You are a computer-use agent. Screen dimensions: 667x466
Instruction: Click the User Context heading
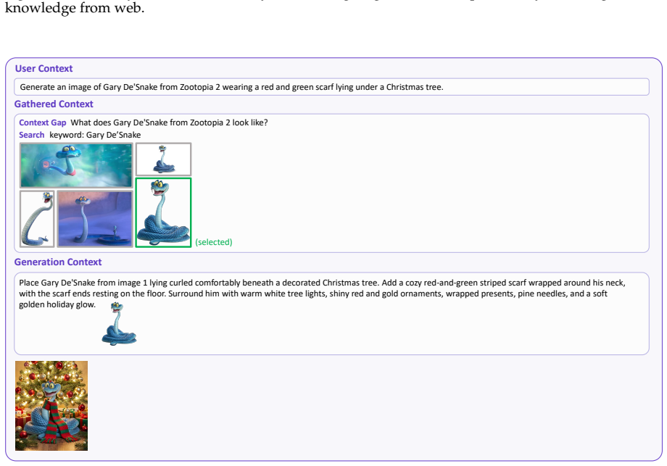(x=43, y=68)
